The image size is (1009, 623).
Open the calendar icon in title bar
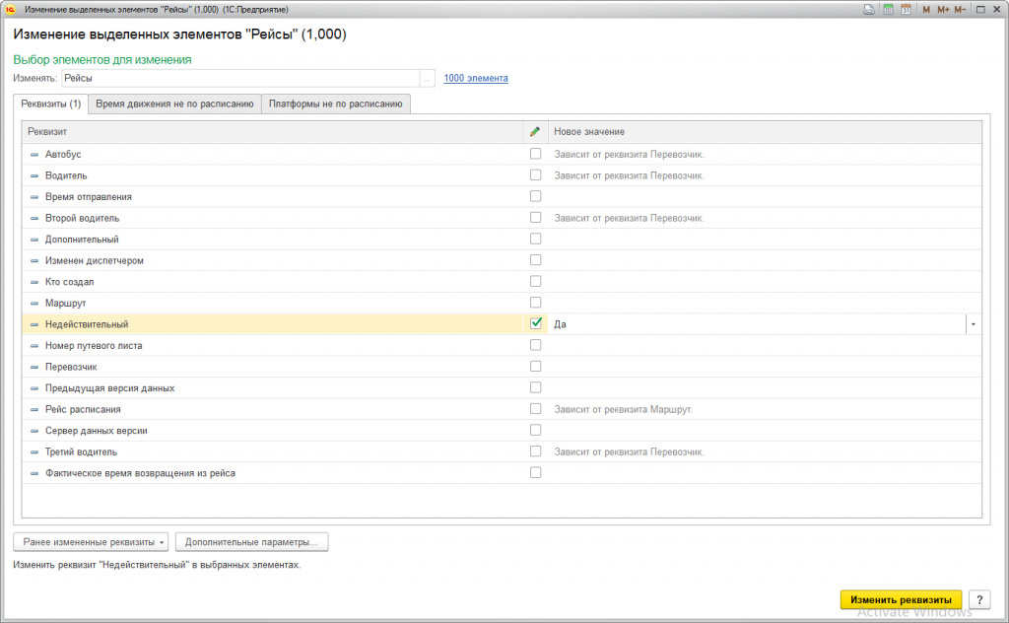pos(905,9)
